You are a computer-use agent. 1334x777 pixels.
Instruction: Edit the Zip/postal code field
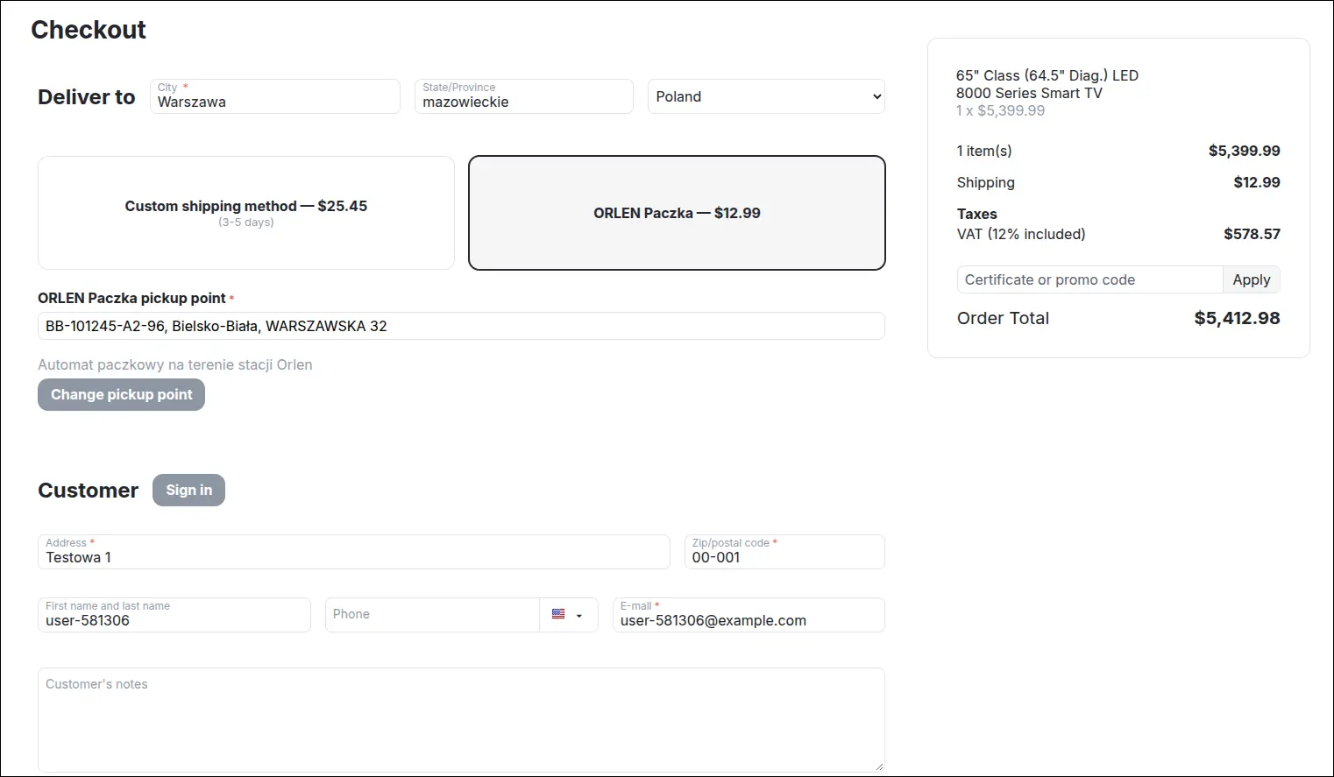(x=784, y=552)
